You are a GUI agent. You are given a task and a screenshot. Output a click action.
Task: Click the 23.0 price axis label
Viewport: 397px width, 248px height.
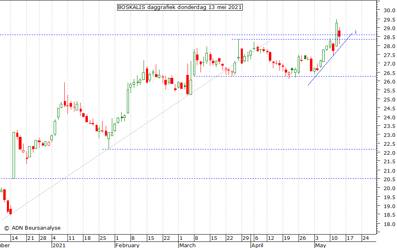coord(389,135)
